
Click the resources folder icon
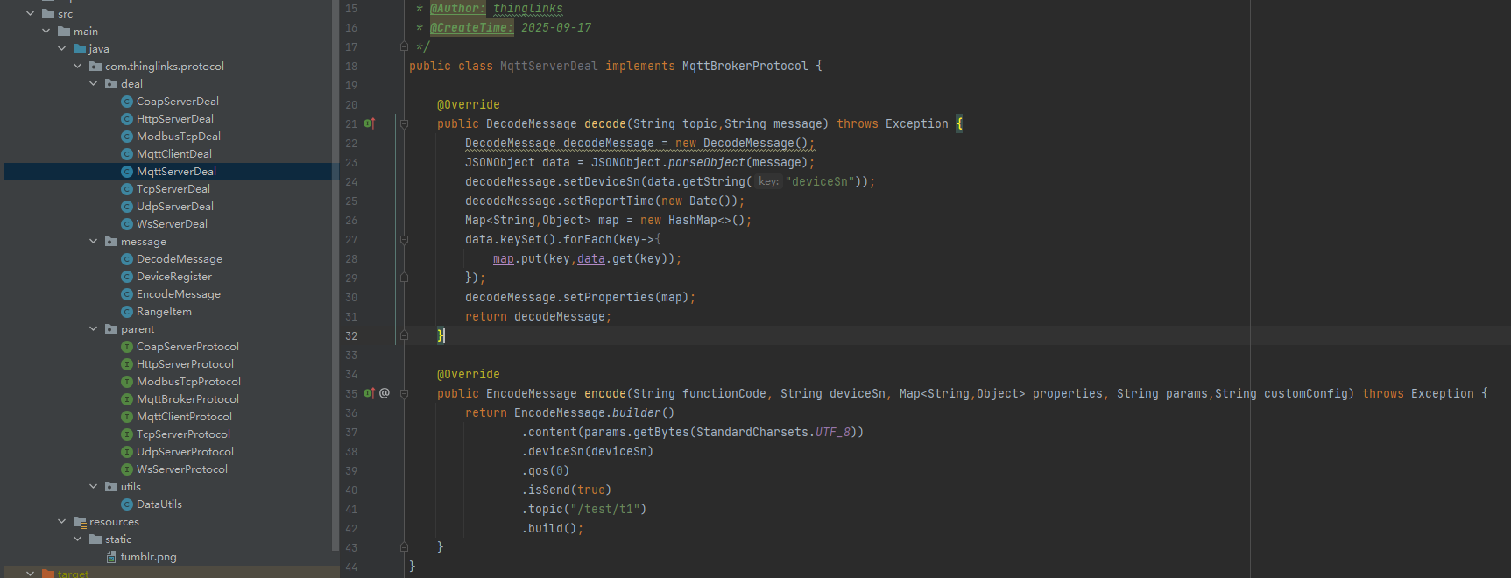[x=79, y=522]
